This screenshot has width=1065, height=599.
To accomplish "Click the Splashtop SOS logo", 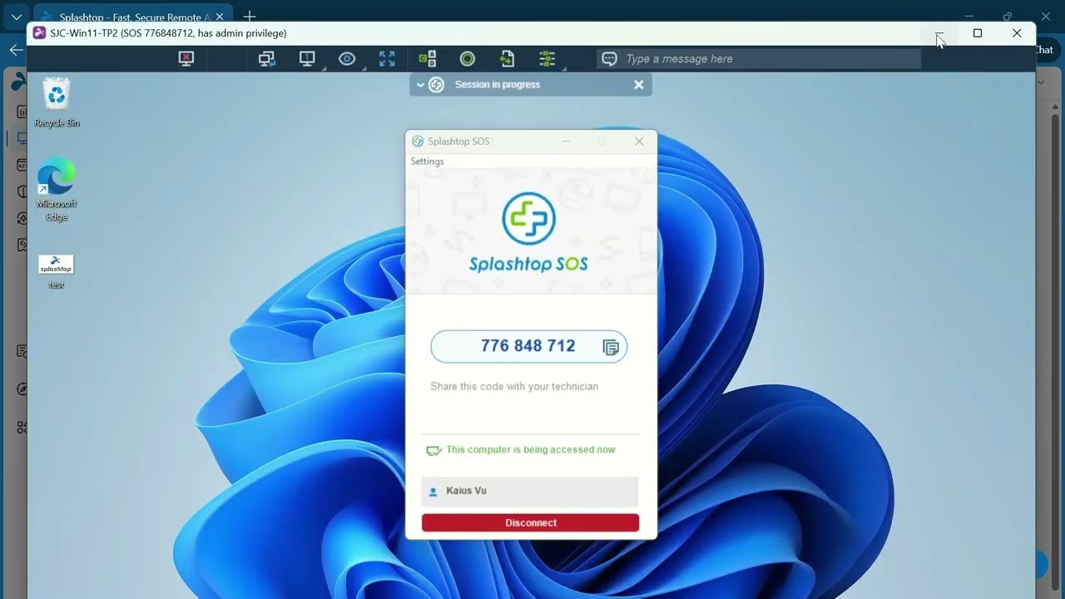I will 528,233.
